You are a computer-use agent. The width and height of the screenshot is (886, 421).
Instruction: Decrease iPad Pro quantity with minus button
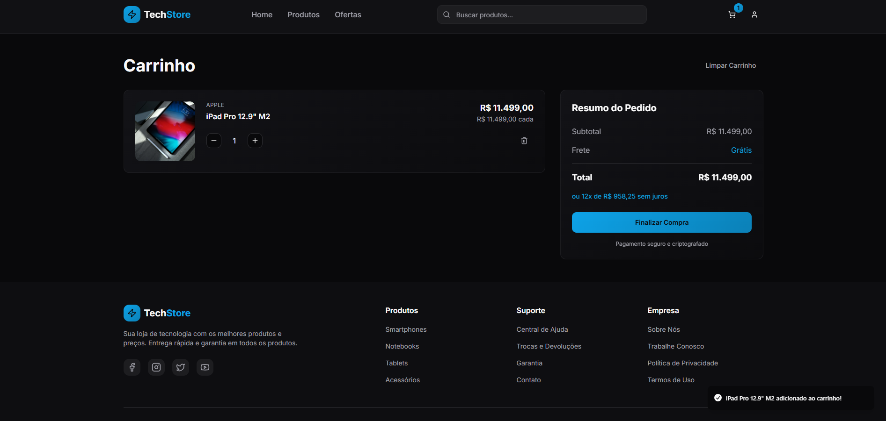(x=214, y=141)
